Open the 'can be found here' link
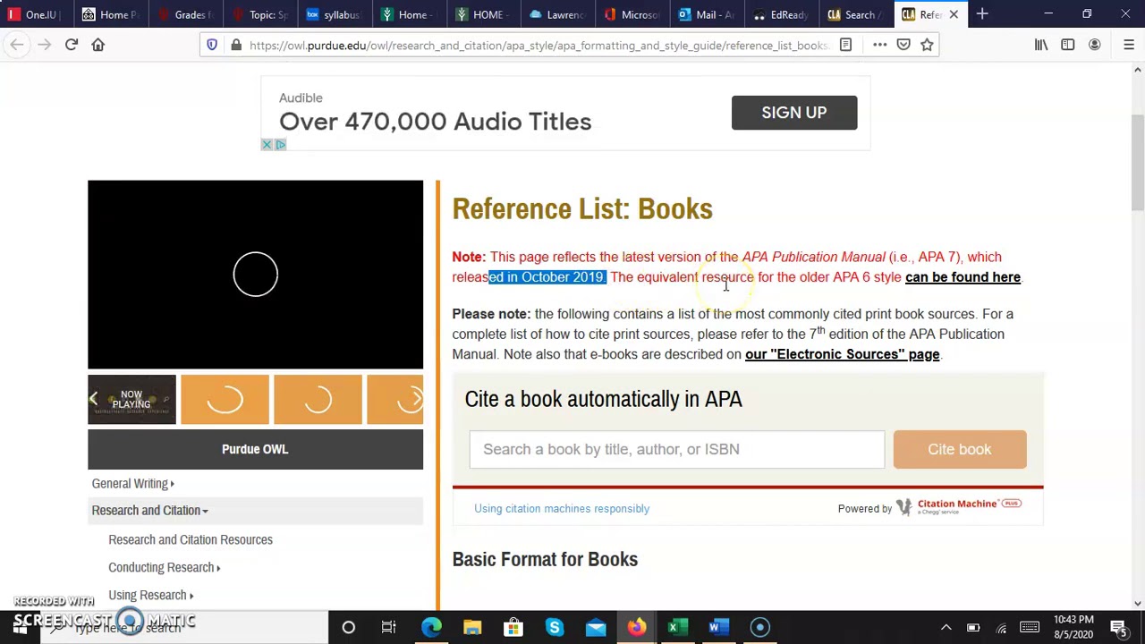The height and width of the screenshot is (644, 1145). point(963,277)
